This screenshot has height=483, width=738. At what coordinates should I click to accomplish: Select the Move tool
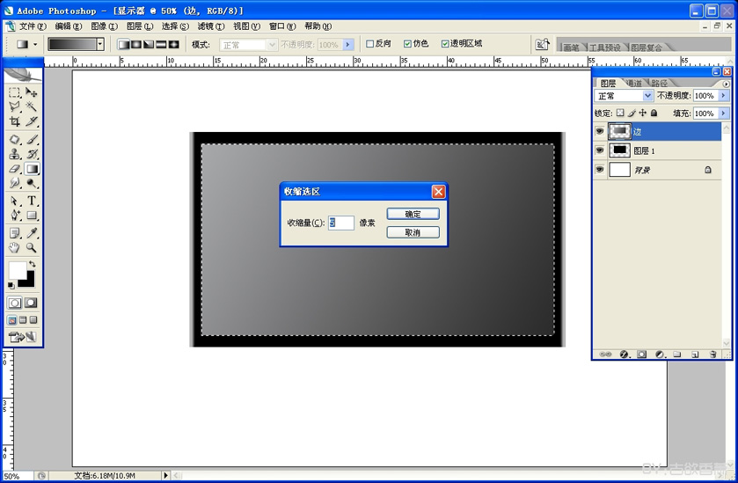32,92
